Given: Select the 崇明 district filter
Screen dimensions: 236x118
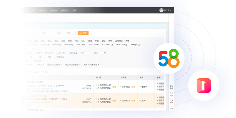Looking at the screenshot, I should (x=110, y=41).
